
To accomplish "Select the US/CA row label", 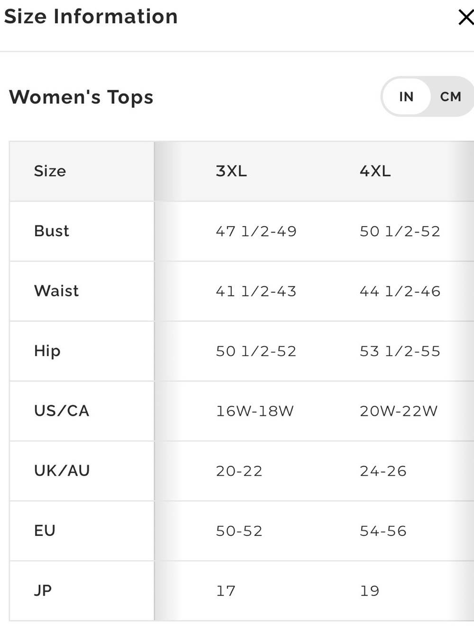I will click(x=62, y=411).
